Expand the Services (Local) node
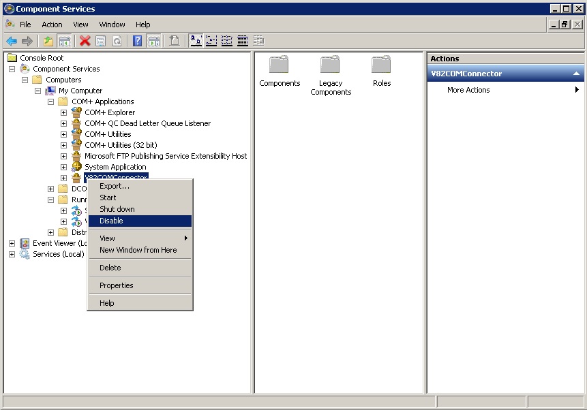The width and height of the screenshot is (587, 410). click(12, 254)
